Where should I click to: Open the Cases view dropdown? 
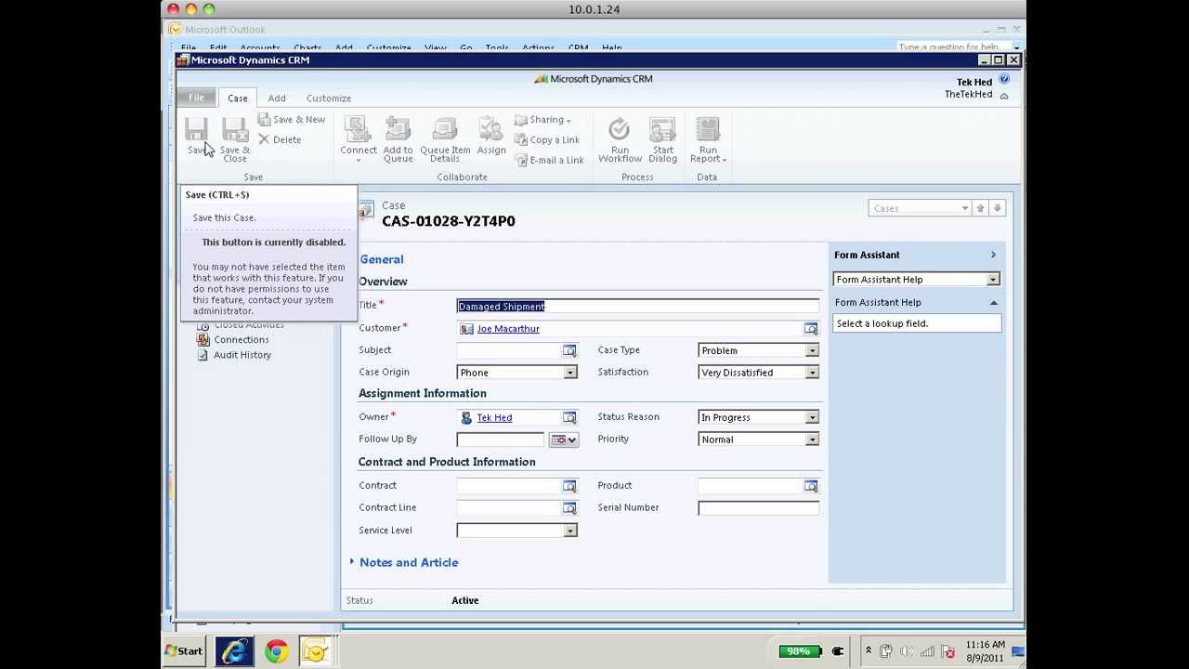[x=965, y=208]
